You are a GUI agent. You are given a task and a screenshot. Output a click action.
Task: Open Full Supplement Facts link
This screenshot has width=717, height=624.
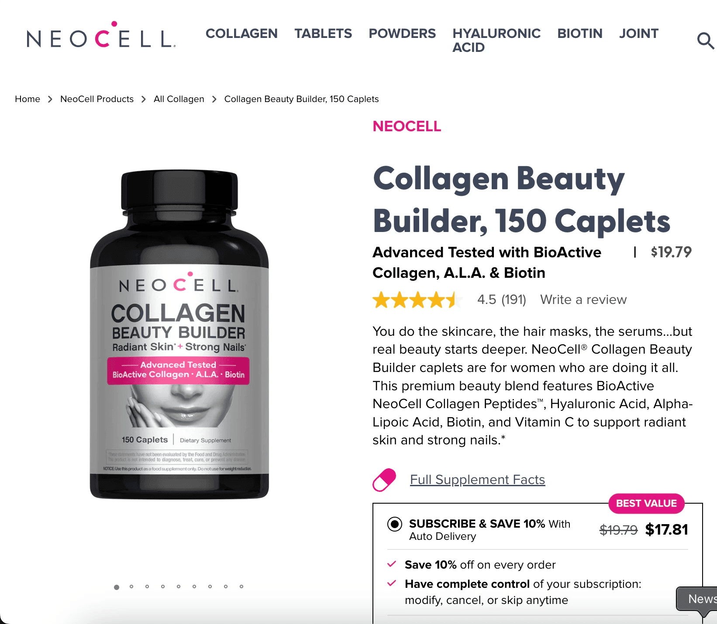(x=477, y=480)
